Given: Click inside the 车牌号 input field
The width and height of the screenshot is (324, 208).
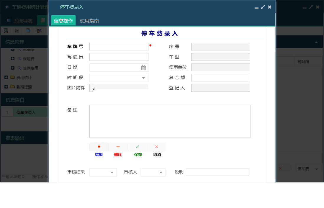Looking at the screenshot, I should (x=119, y=46).
